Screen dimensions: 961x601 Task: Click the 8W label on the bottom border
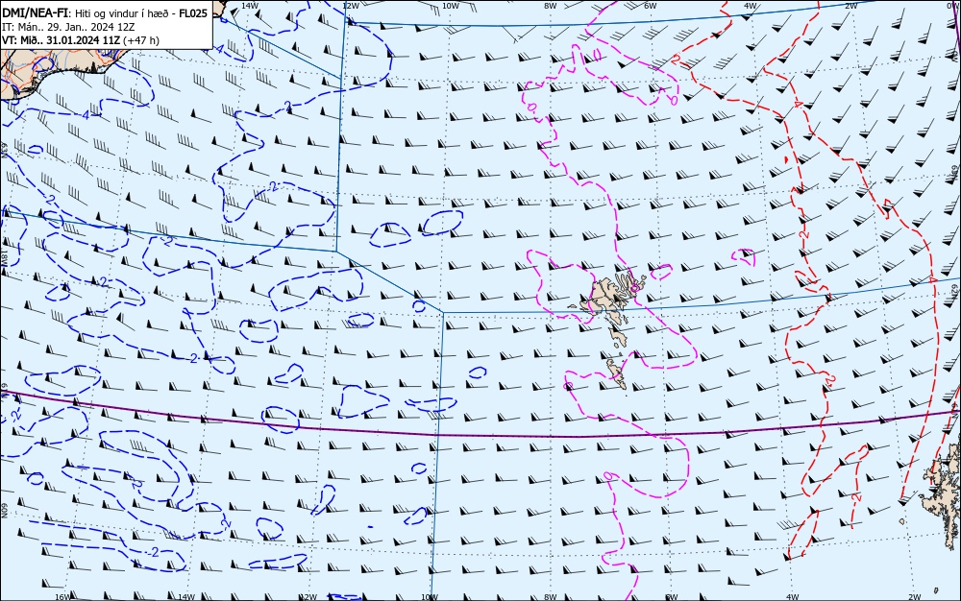coord(551,597)
